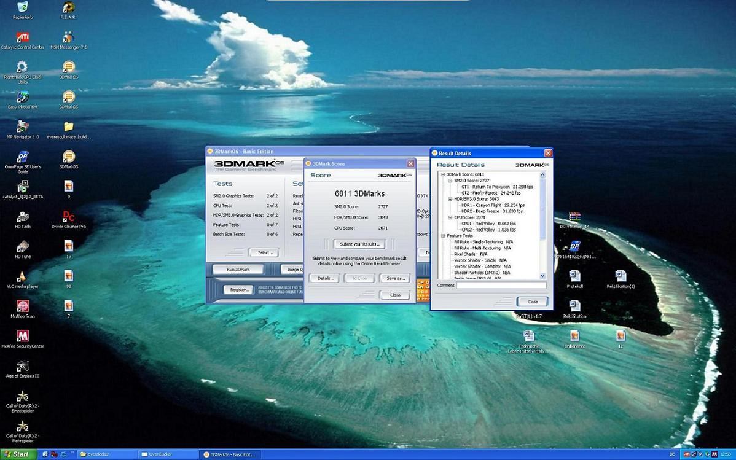Select Fill Rate - Single-Texturing row
The height and width of the screenshot is (460, 736).
tap(483, 242)
